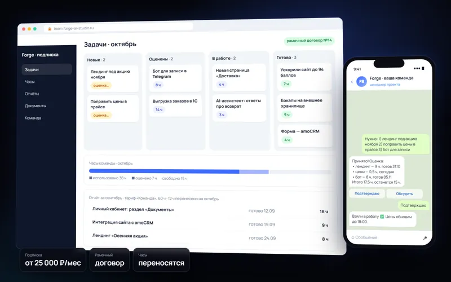Click the 9 ч badge on the Бэкапы card
The width and height of the screenshot is (451, 282).
pyautogui.click(x=286, y=114)
